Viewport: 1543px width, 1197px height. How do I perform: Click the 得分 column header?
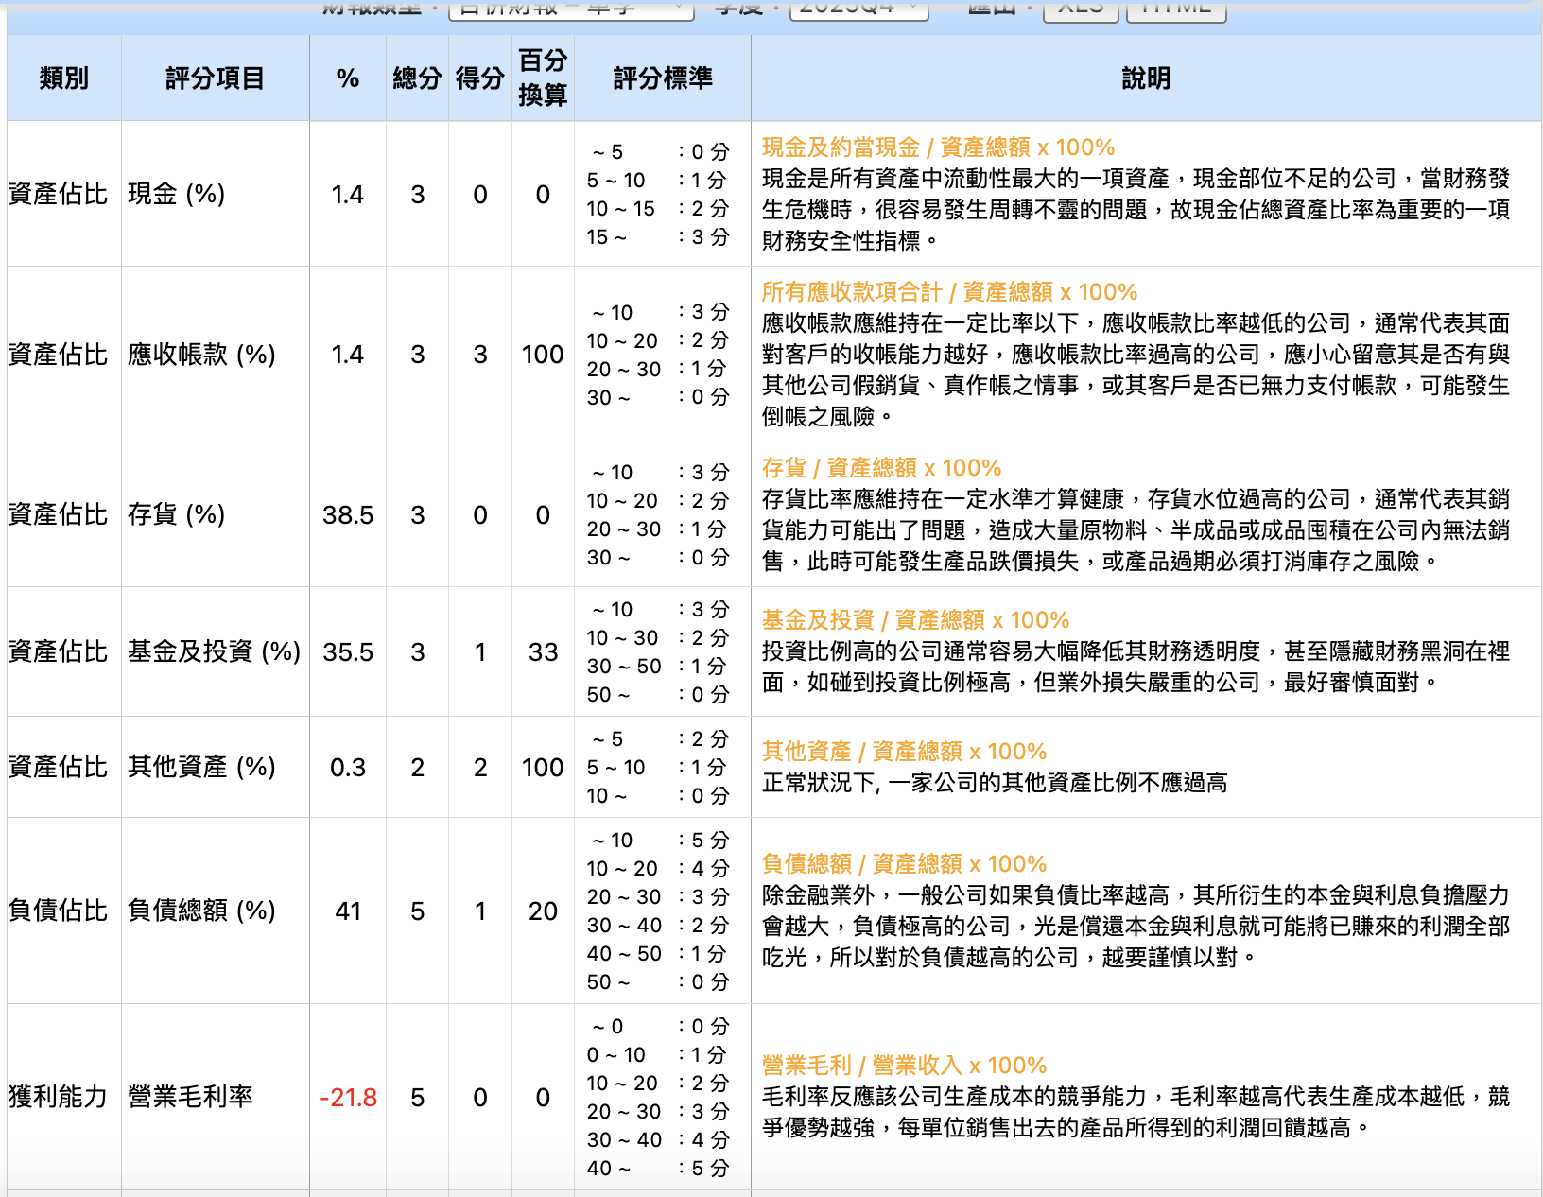tap(480, 78)
